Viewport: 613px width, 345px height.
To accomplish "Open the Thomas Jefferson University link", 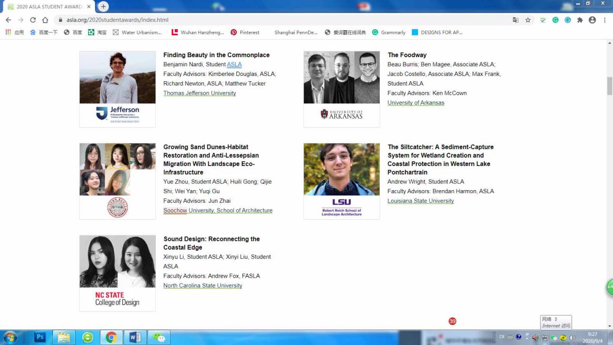I will click(199, 93).
